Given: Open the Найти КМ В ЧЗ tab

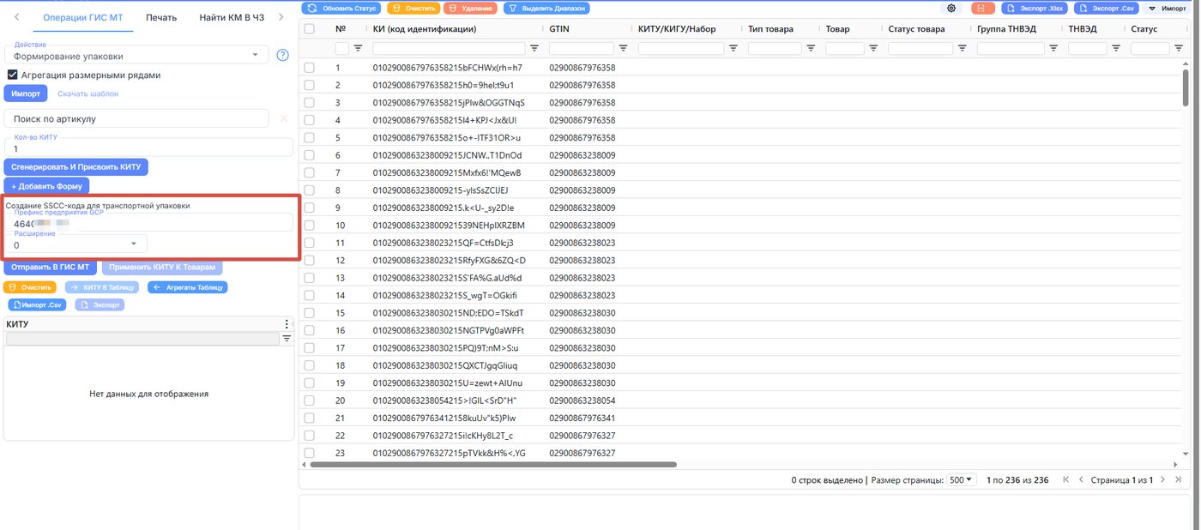Looking at the screenshot, I should (x=232, y=17).
